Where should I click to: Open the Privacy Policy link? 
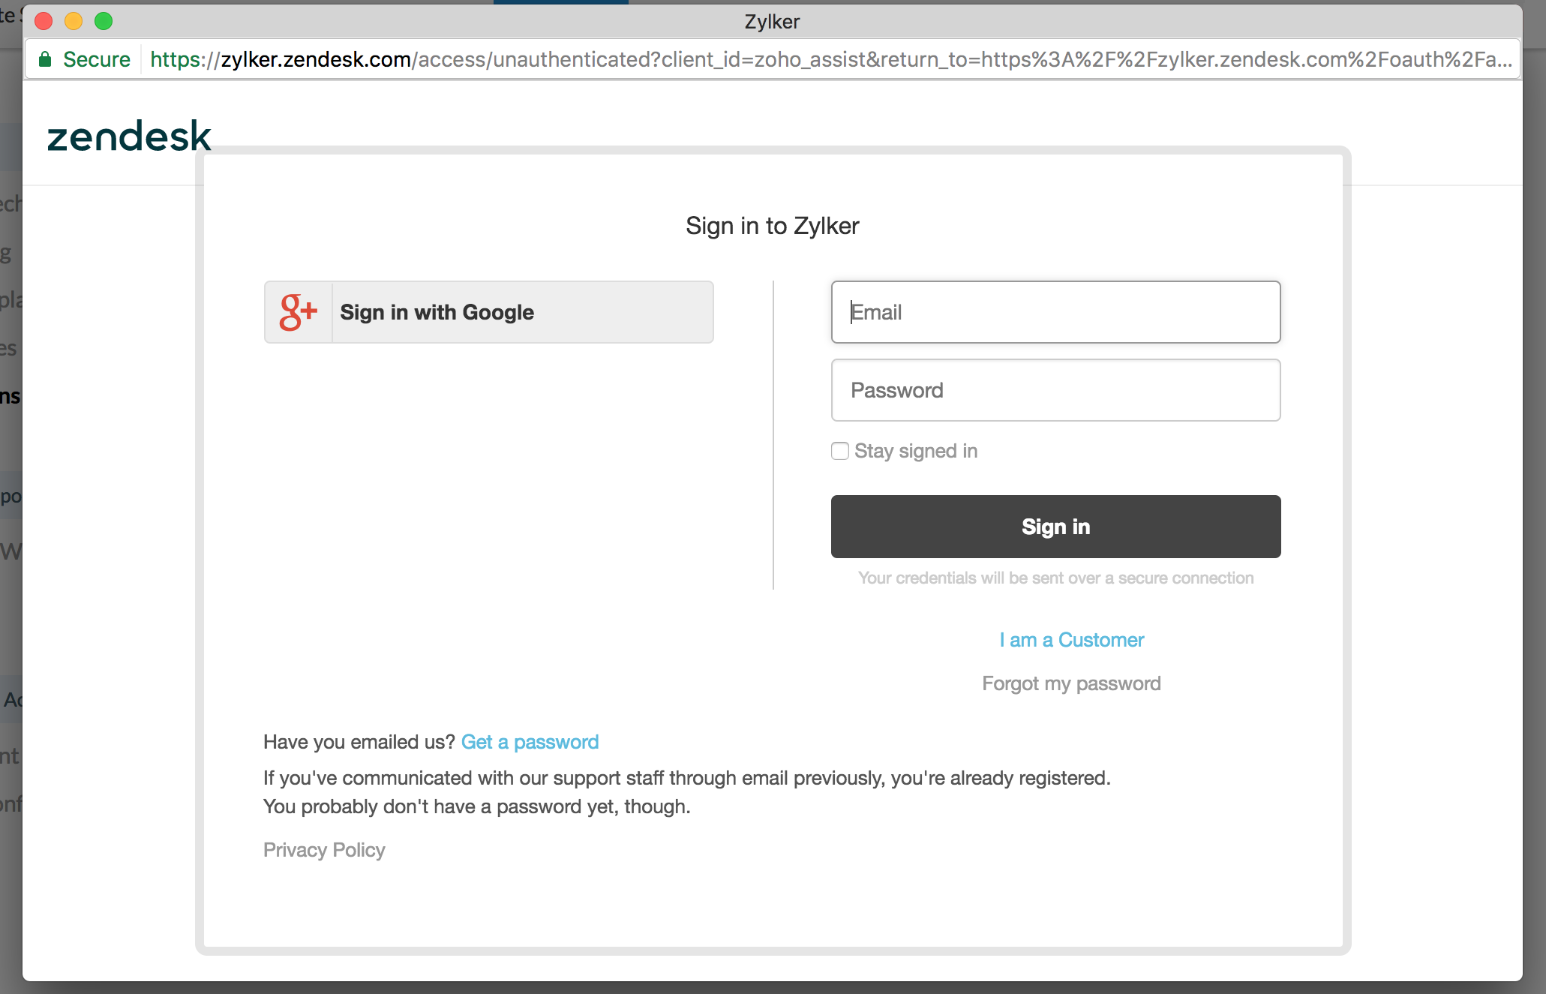coord(324,850)
